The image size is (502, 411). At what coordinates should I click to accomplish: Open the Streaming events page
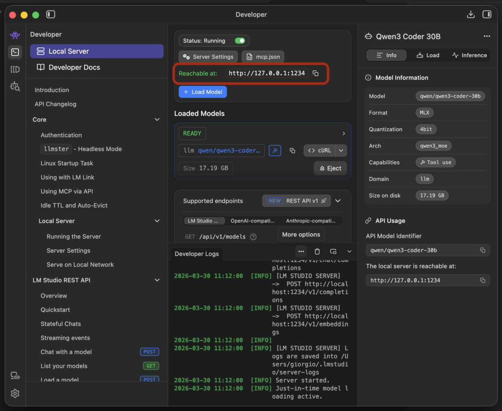(x=65, y=338)
